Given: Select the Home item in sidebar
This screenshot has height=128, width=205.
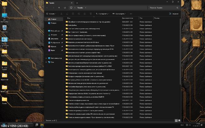Looking at the screenshot, I should (53, 19).
